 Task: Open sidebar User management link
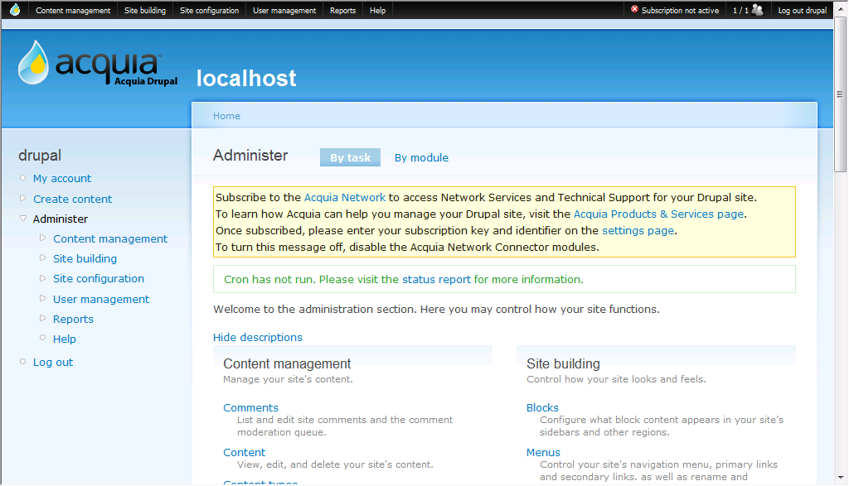100,300
